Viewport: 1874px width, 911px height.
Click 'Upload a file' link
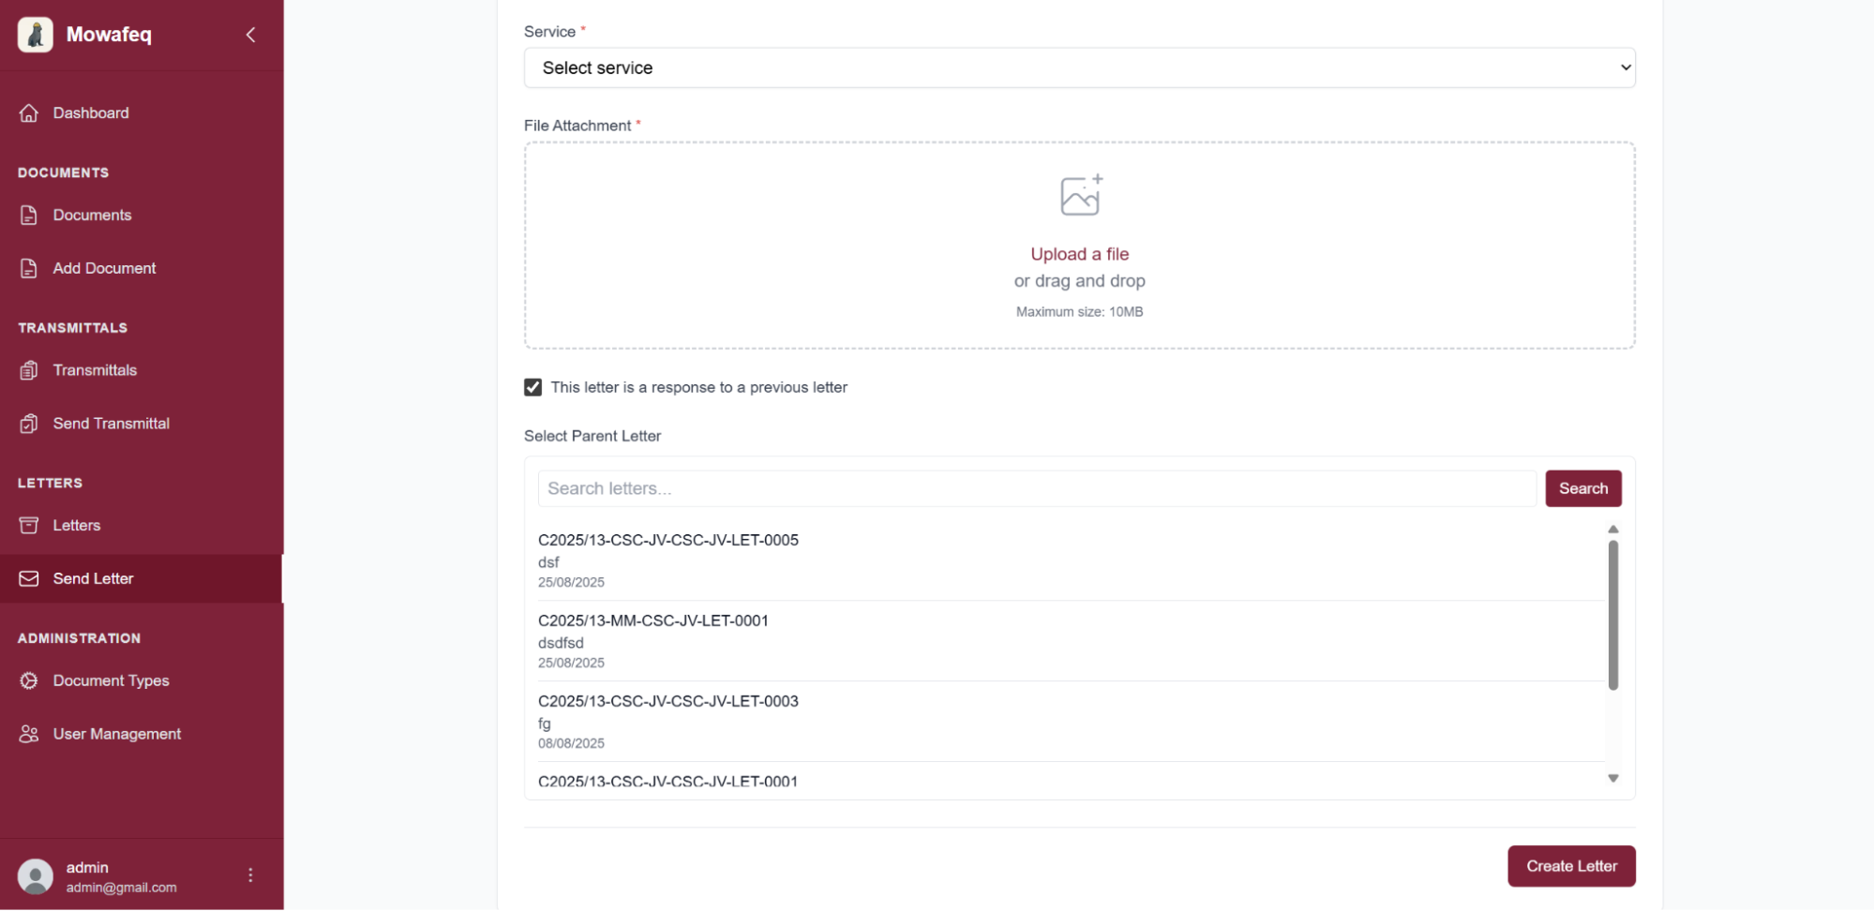click(1079, 254)
